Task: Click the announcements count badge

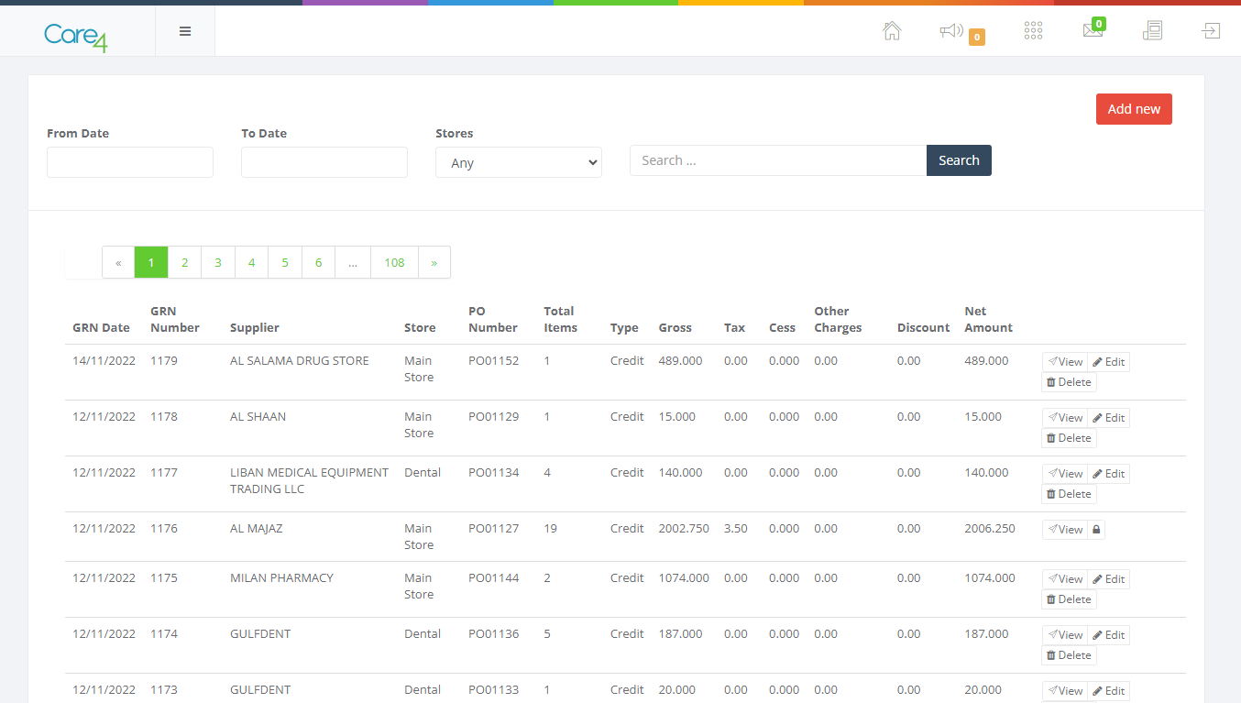Action: (977, 38)
